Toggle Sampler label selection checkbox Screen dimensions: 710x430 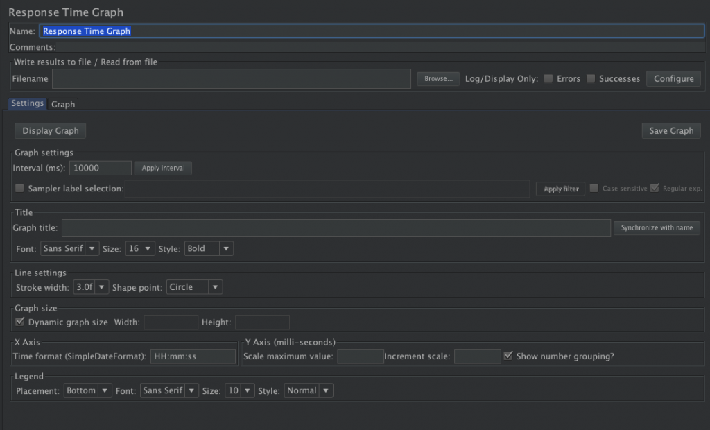pos(19,189)
